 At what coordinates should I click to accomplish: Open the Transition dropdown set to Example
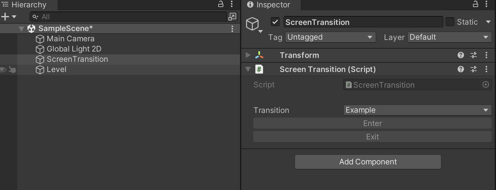[x=417, y=110]
